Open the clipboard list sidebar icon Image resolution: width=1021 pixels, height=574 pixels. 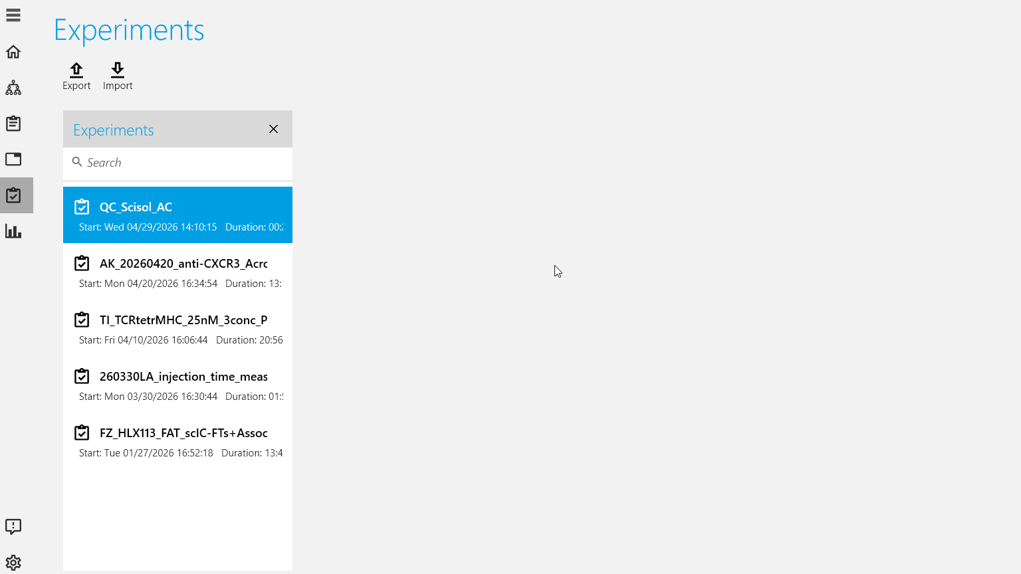coord(13,124)
